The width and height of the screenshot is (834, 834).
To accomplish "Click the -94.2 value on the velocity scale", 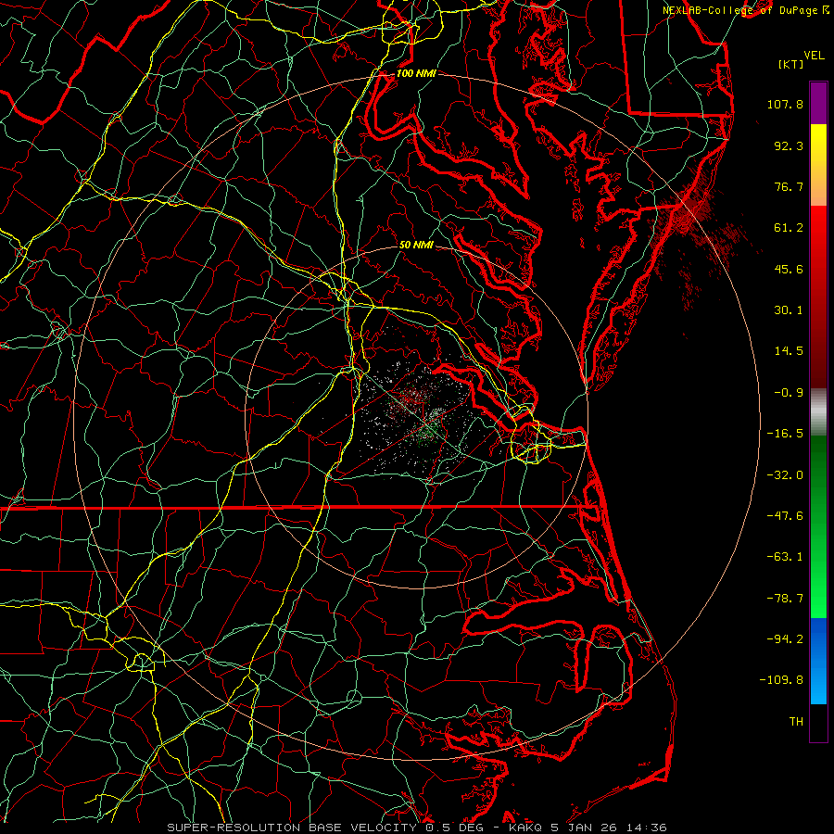I will point(785,639).
